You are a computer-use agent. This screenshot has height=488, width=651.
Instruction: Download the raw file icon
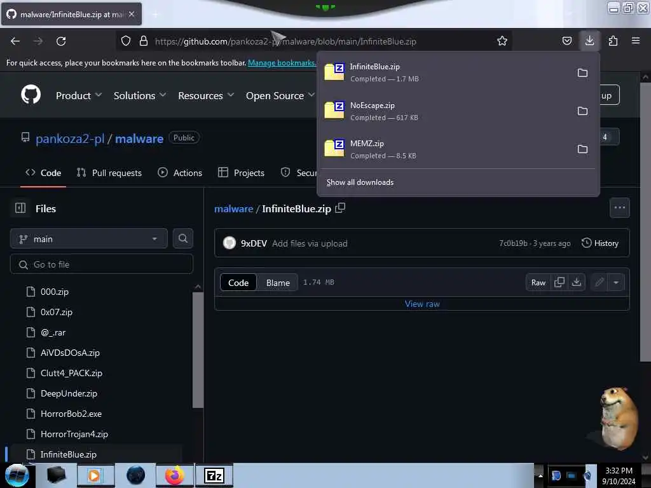click(x=576, y=282)
